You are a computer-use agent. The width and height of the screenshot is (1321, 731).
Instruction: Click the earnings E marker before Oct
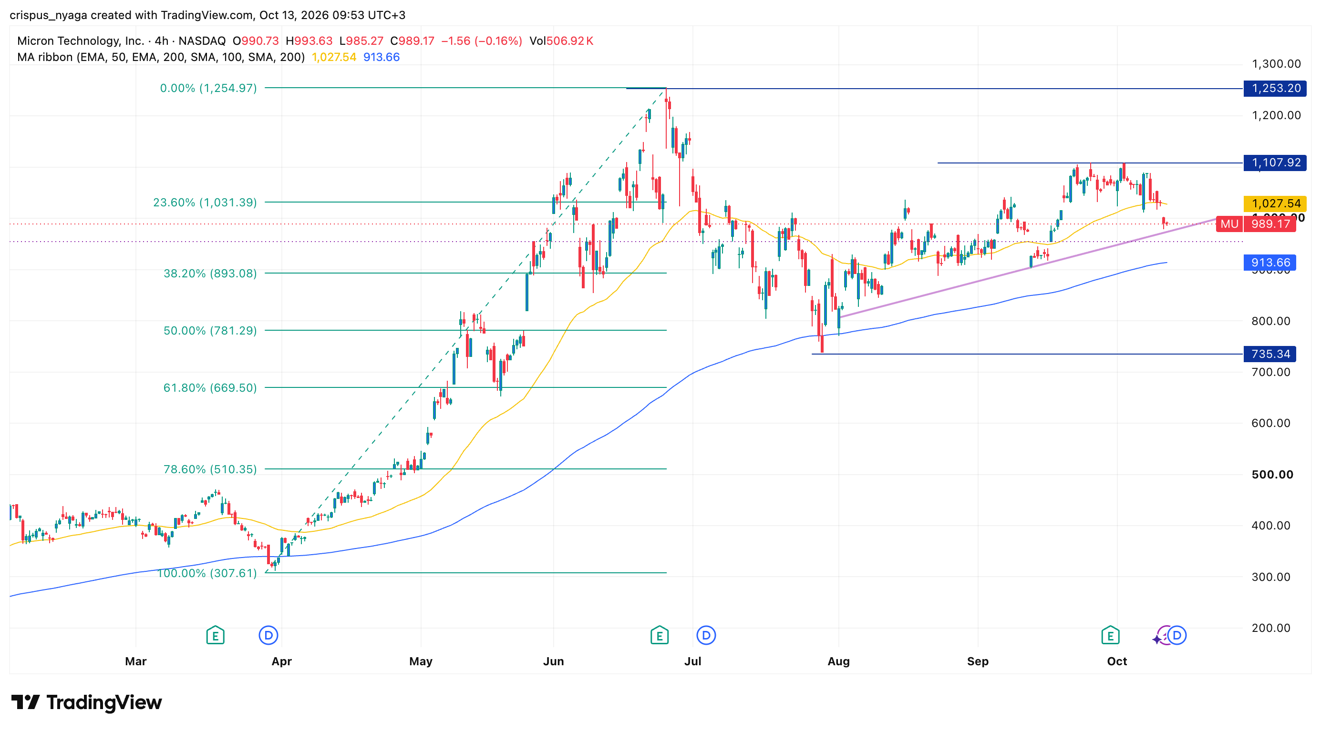coord(1110,635)
